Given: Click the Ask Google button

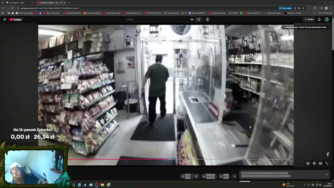Looking at the screenshot, I should click(285, 8).
